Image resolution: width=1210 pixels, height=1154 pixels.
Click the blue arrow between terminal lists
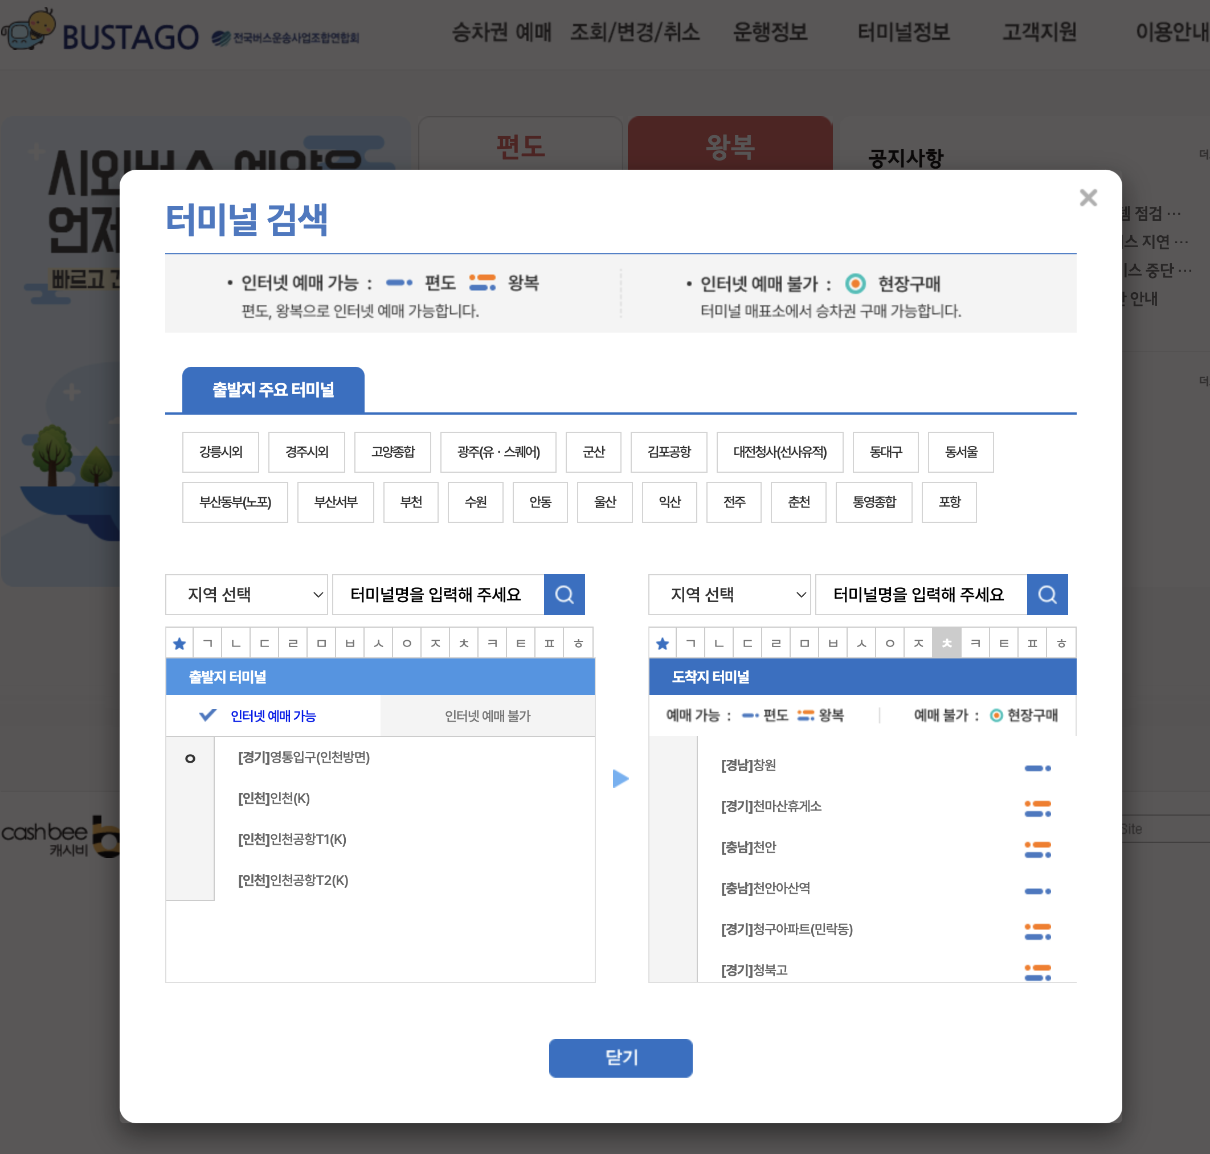point(620,778)
